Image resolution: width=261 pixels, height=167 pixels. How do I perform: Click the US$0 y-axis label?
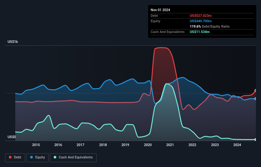pos(12,137)
